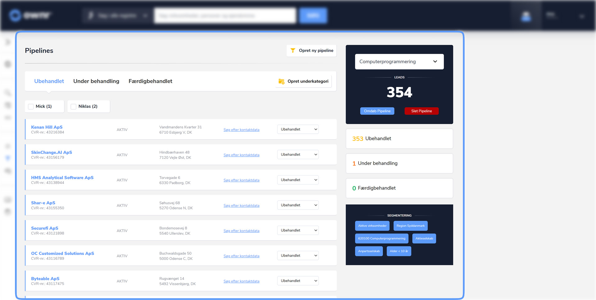Open Søg efter kontaktdata for Kenan Hill ApS
Image resolution: width=596 pixels, height=300 pixels.
click(242, 130)
